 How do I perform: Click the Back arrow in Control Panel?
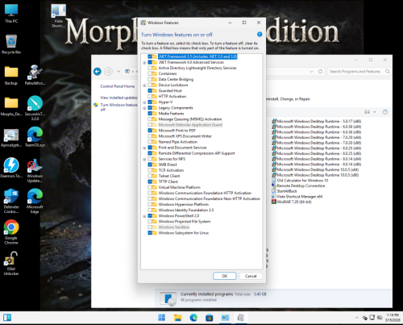pyautogui.click(x=98, y=72)
